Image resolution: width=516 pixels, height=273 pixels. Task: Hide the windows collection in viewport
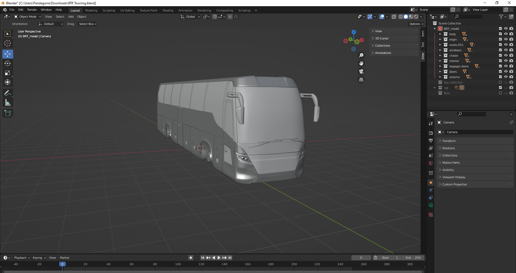click(x=506, y=50)
